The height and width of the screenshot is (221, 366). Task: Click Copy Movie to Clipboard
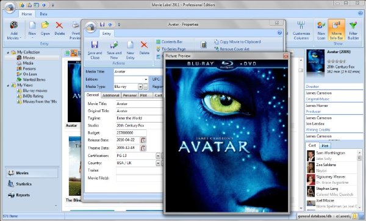pos(237,42)
